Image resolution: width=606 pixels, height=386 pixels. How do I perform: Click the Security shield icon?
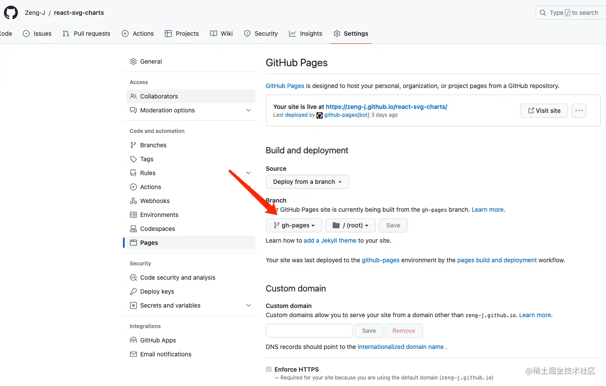tap(247, 34)
